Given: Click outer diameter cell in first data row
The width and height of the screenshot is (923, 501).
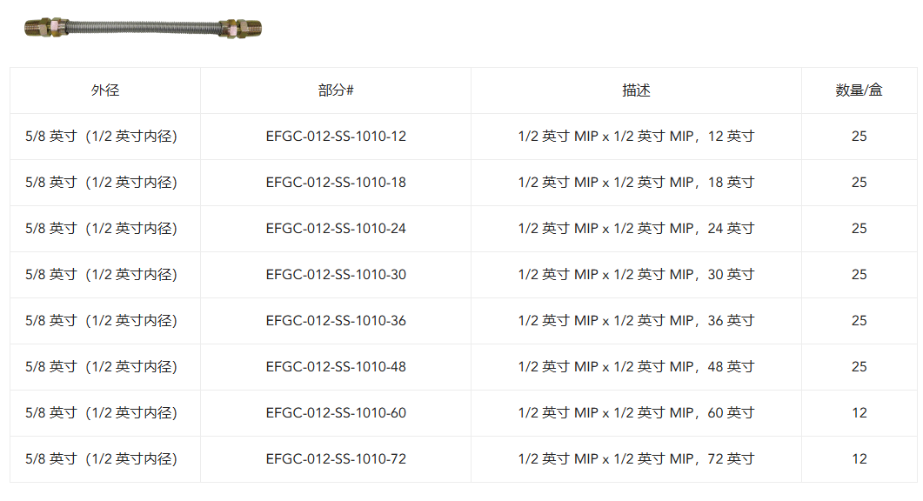Looking at the screenshot, I should pos(101,136).
